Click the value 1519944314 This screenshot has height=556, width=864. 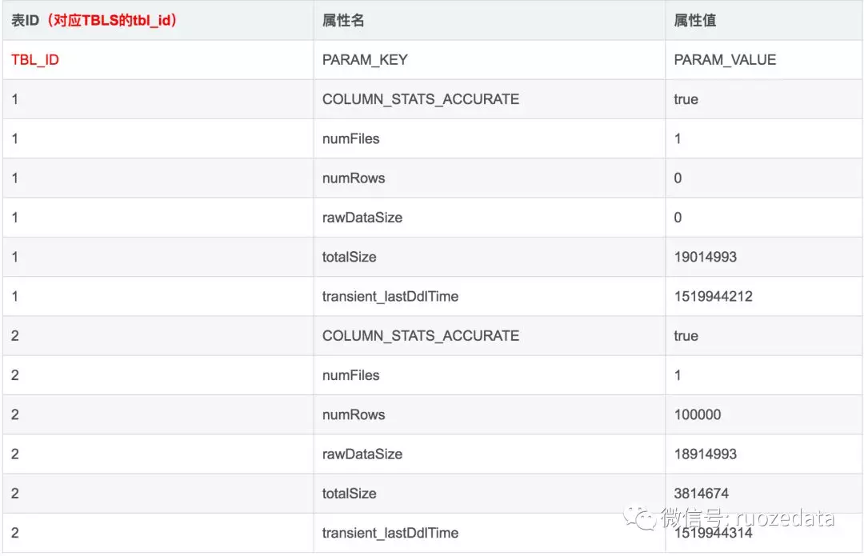pyautogui.click(x=713, y=533)
